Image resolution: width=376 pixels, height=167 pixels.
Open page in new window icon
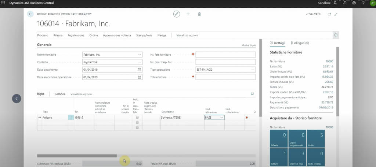pyautogui.click(x=329, y=14)
